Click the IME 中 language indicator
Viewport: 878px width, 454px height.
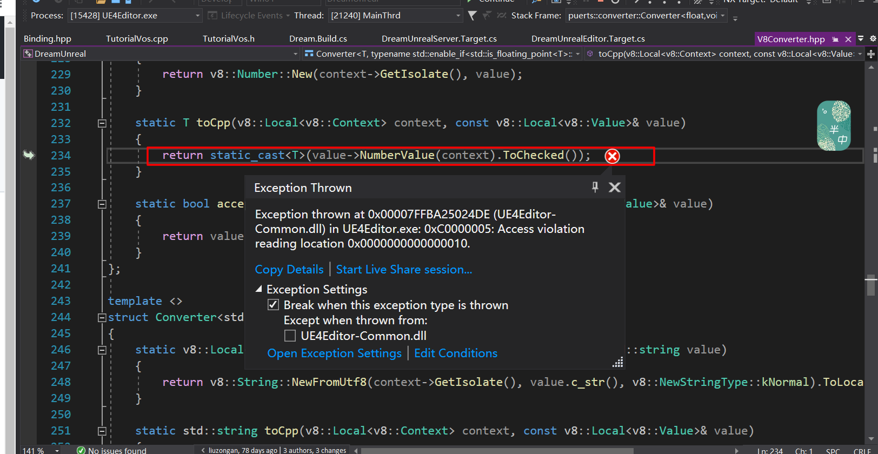pos(842,140)
